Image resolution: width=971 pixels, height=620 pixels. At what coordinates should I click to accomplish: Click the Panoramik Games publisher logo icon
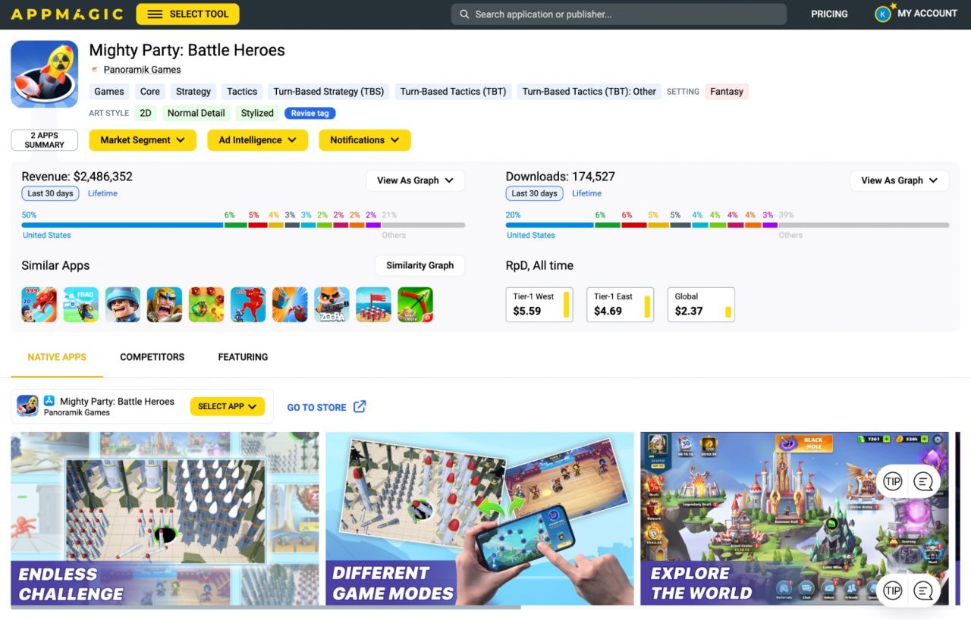point(95,70)
